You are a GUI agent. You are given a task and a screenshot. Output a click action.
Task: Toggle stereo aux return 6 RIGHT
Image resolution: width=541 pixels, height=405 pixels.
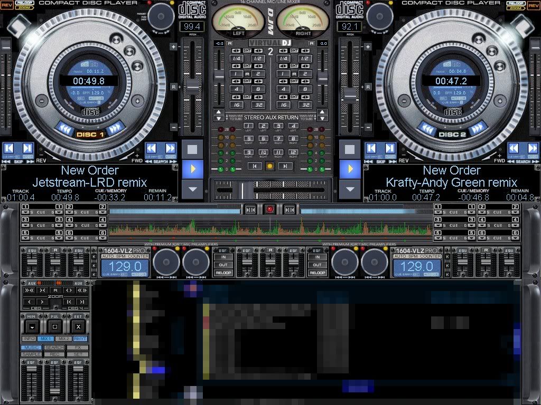point(263,139)
